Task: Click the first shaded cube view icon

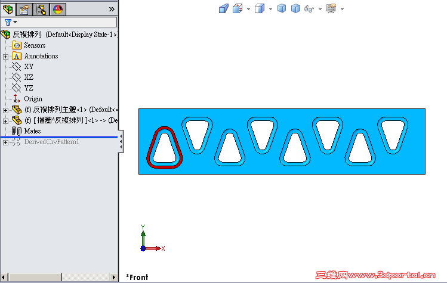Action: [x=282, y=8]
